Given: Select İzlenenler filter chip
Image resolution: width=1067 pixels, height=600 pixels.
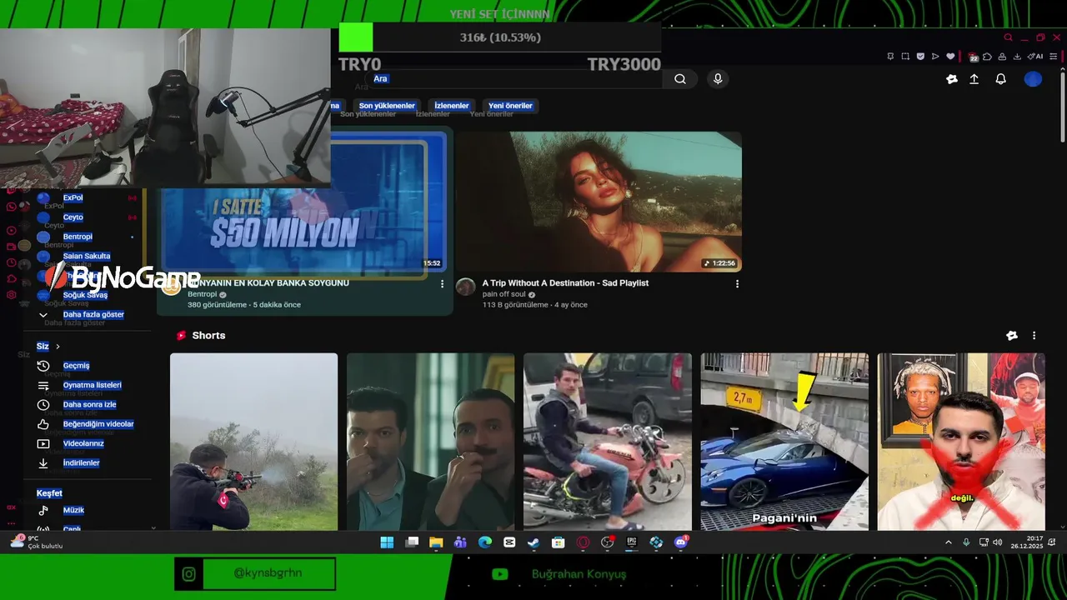Looking at the screenshot, I should coord(452,106).
